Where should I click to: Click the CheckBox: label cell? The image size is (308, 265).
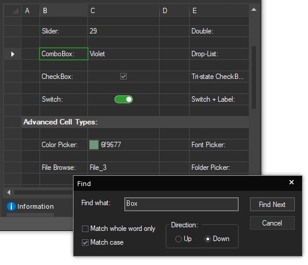63,77
